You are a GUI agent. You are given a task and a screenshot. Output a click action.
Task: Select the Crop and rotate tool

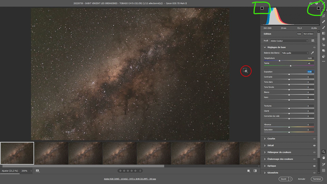click(323, 16)
